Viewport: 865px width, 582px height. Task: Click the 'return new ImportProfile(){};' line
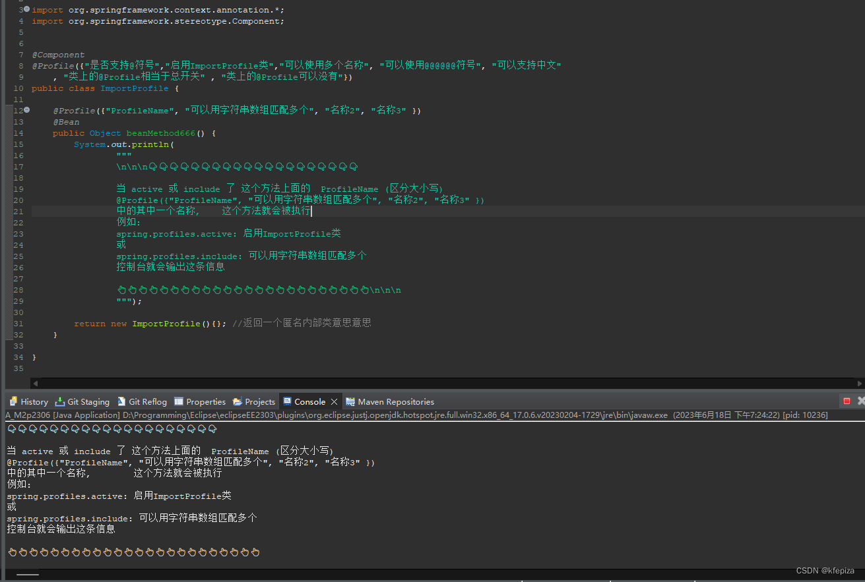tap(150, 324)
